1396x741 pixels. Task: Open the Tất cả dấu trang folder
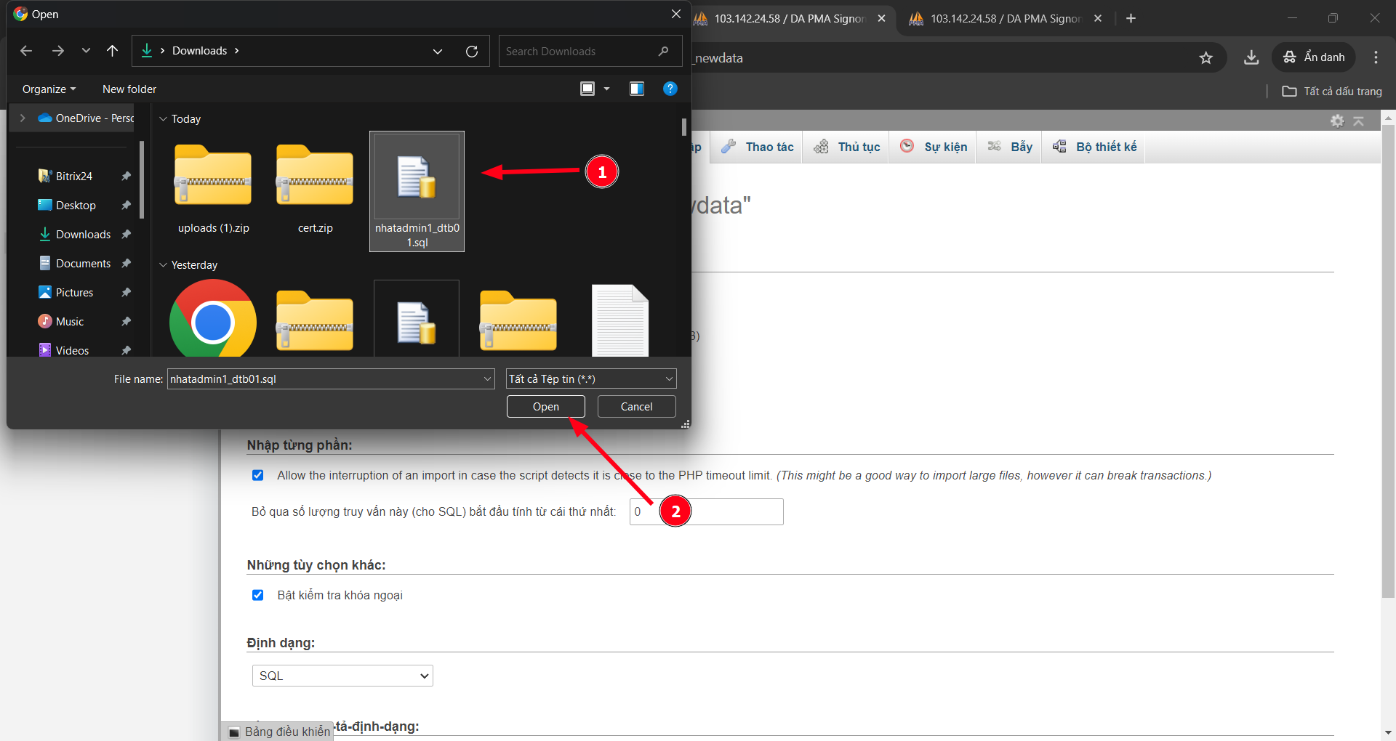pos(1332,91)
